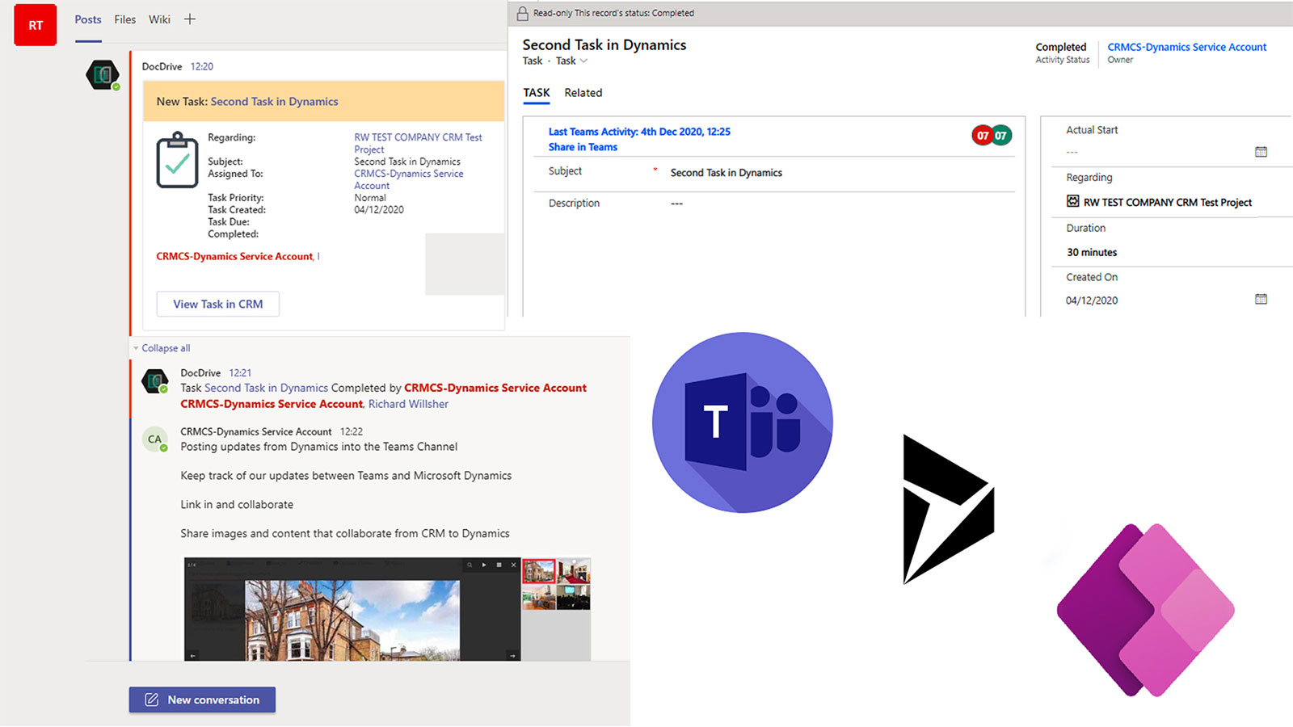This screenshot has width=1293, height=727.
Task: Click DocDrive avatar on 12:20 post
Action: click(103, 74)
